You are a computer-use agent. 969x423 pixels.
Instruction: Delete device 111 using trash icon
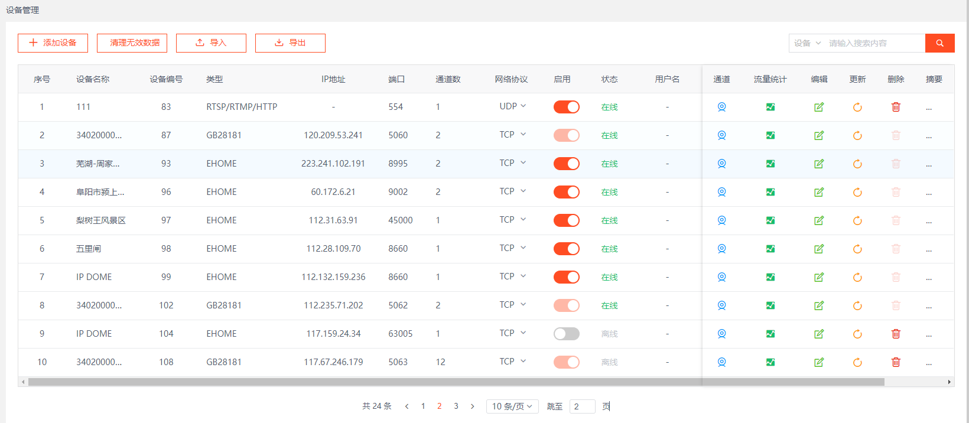tap(896, 107)
